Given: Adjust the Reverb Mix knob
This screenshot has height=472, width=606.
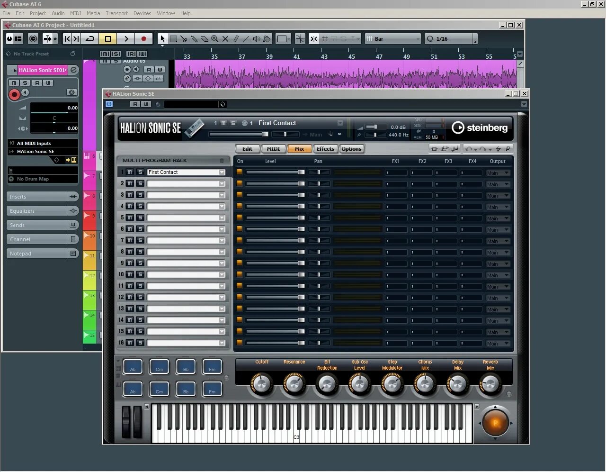Looking at the screenshot, I should tap(490, 384).
